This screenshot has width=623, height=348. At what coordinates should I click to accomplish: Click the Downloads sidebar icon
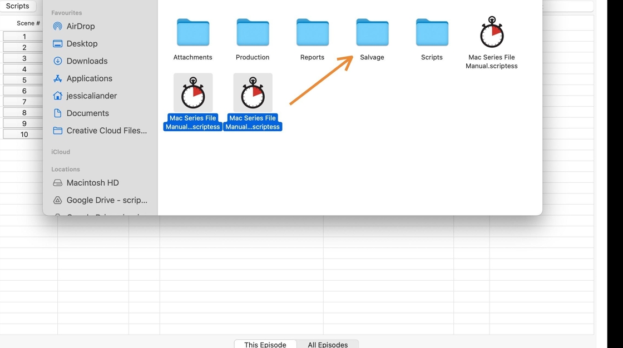(x=58, y=61)
